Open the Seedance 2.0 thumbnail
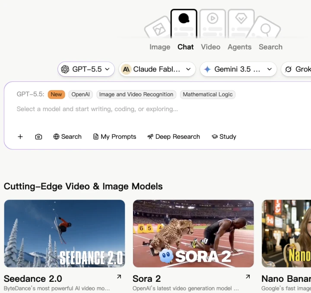 pos(64,234)
